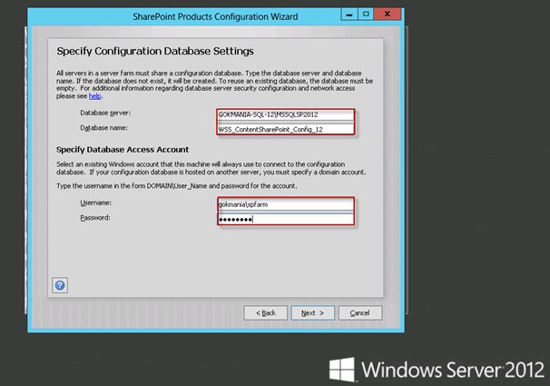Click the 'Database name:' label
This screenshot has width=550, height=386.
[x=103, y=128]
